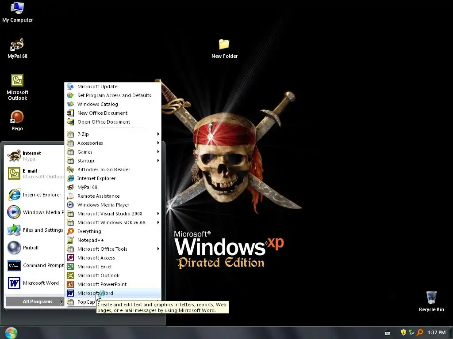
Task: Select the Microsoft Outlook desktop icon
Action: coord(17,87)
